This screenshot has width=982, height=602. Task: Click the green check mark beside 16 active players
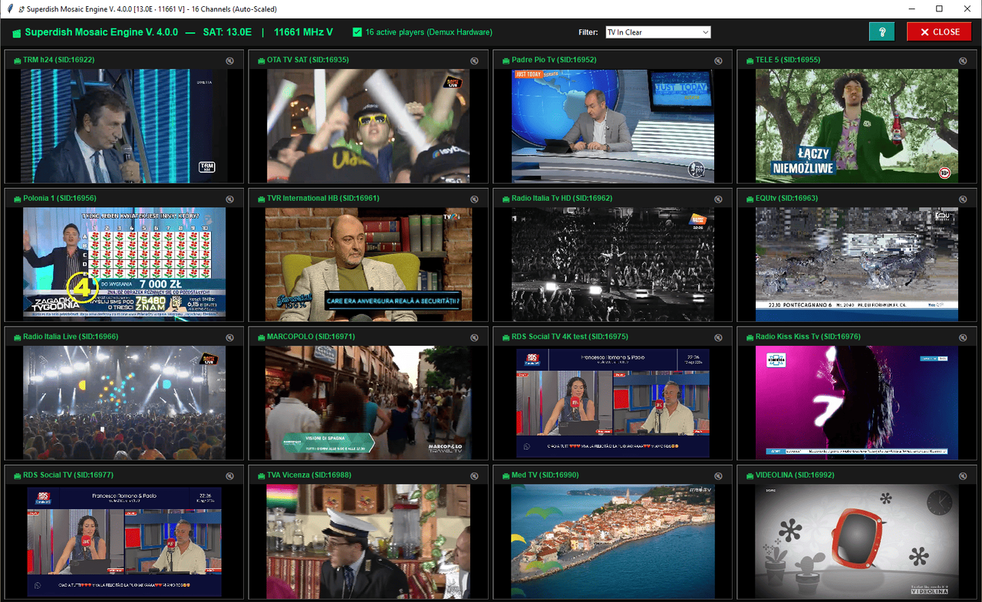pos(357,32)
